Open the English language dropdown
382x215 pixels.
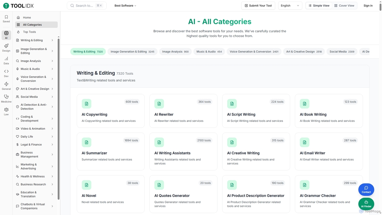[x=290, y=6]
